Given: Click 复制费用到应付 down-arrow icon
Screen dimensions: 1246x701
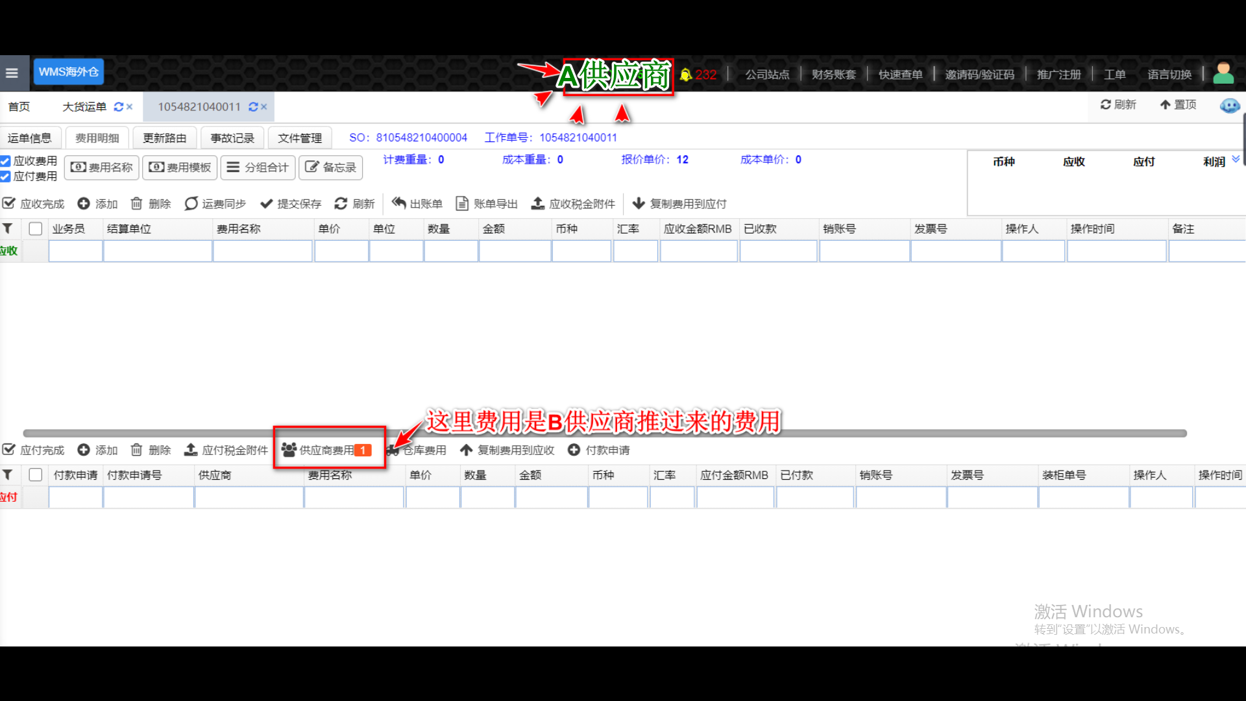Looking at the screenshot, I should coord(639,204).
